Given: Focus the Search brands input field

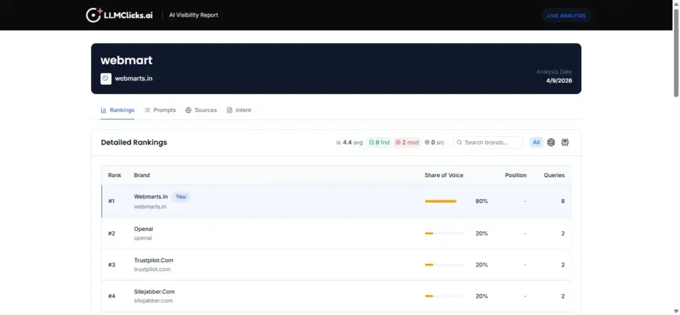Looking at the screenshot, I should pyautogui.click(x=491, y=142).
